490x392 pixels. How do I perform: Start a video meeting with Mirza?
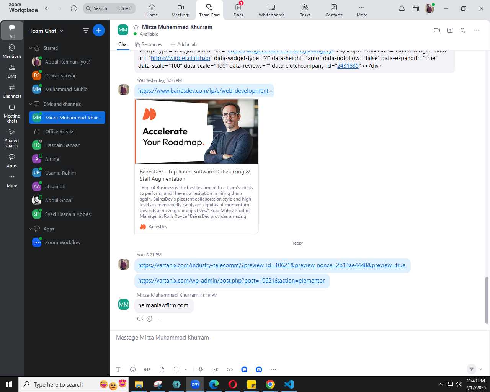pyautogui.click(x=437, y=30)
